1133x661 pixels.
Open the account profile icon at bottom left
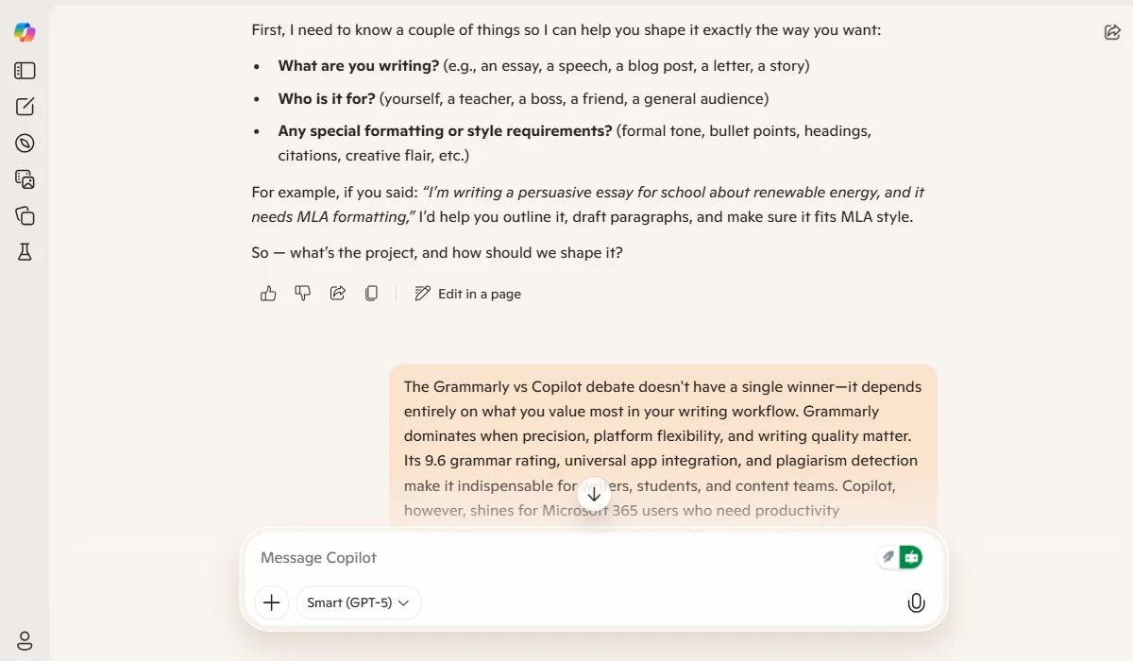24,639
